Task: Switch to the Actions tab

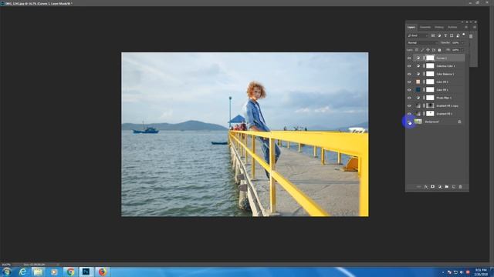Action: point(452,28)
